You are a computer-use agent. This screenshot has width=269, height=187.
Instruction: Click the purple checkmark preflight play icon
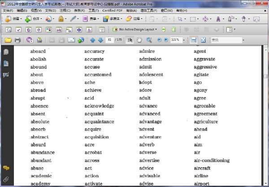[30, 40]
